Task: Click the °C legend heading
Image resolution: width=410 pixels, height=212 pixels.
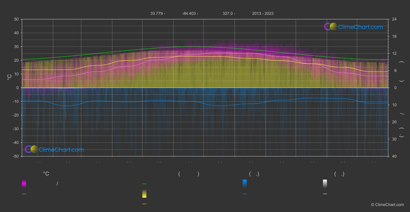Action: pyautogui.click(x=46, y=174)
